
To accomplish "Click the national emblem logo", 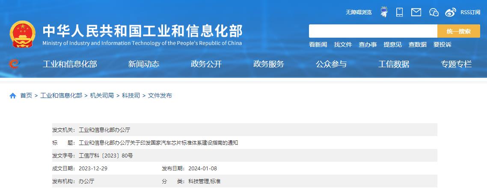I will [23, 34].
